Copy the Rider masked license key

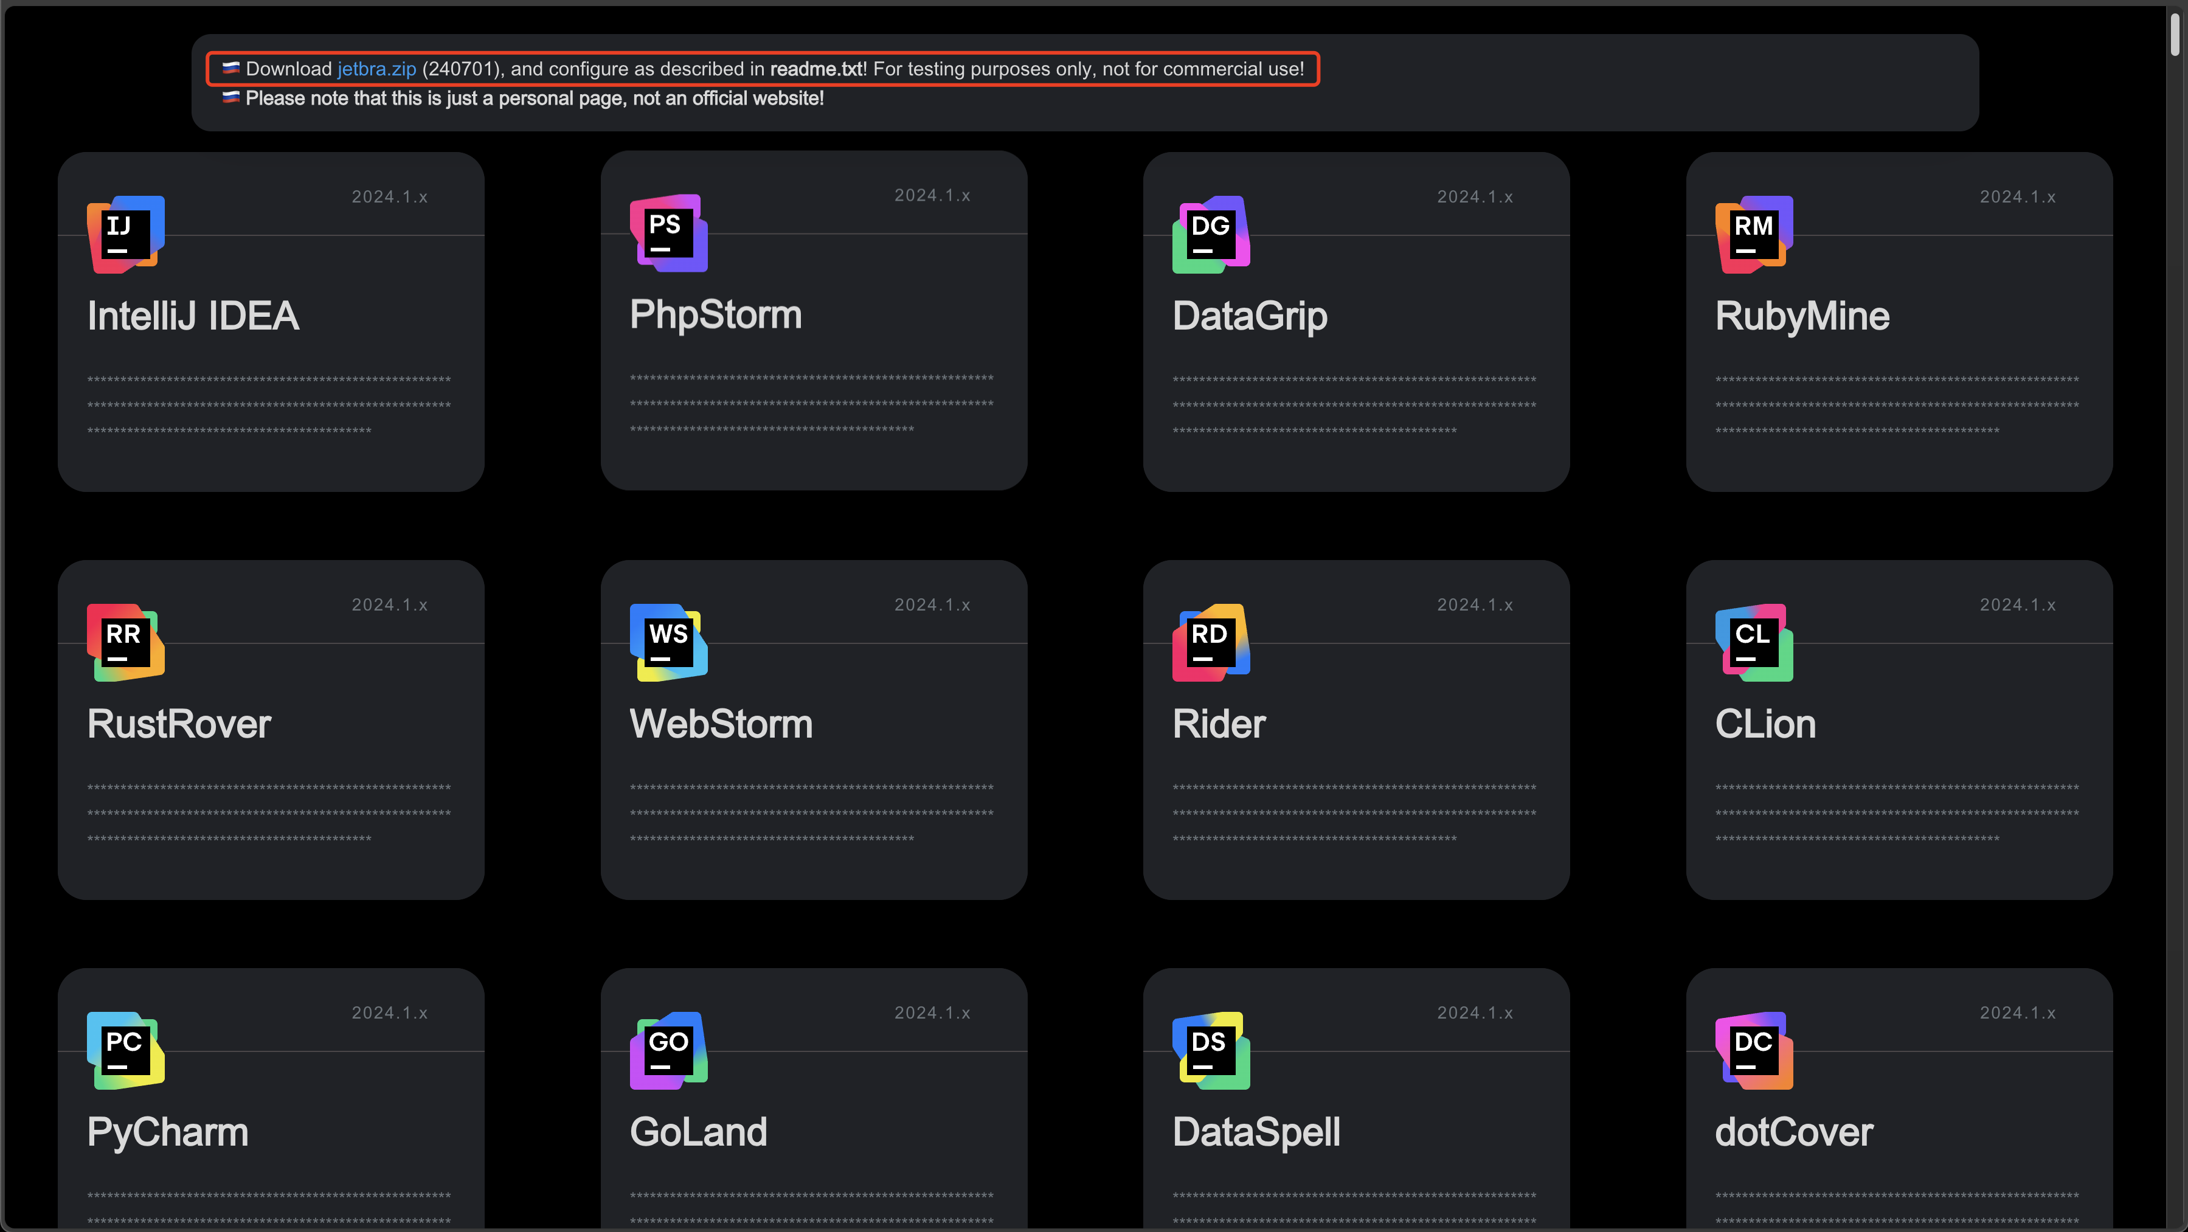[x=1354, y=814]
